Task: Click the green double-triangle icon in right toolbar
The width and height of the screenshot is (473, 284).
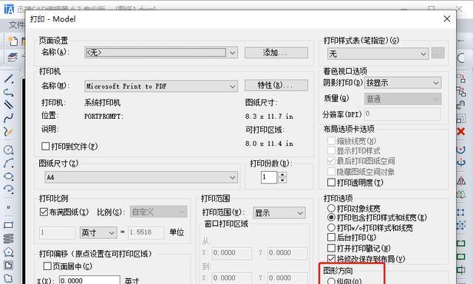Action: click(x=461, y=195)
